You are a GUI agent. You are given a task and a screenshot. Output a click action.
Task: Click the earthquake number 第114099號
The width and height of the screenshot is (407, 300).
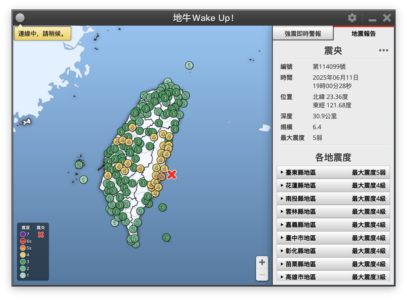click(329, 66)
